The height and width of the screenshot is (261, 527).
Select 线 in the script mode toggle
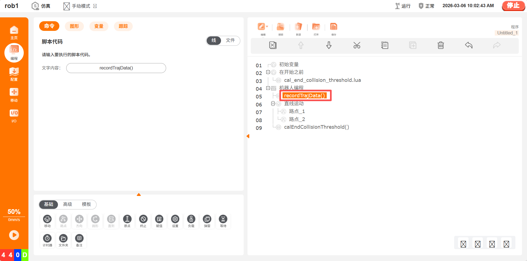click(x=214, y=41)
